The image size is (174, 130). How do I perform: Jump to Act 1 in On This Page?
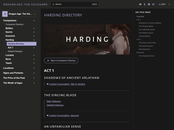point(139,20)
